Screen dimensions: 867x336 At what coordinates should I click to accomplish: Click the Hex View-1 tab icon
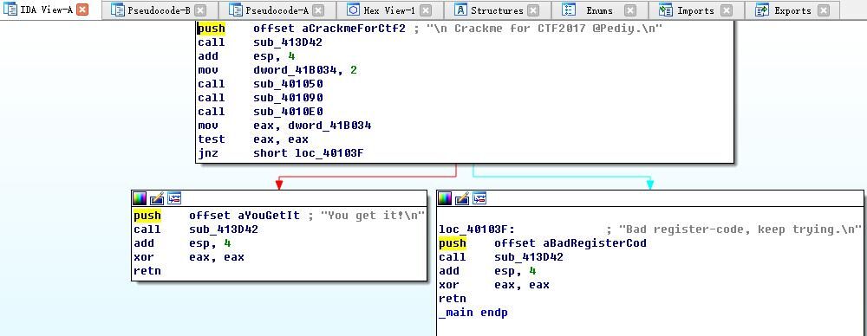point(354,10)
